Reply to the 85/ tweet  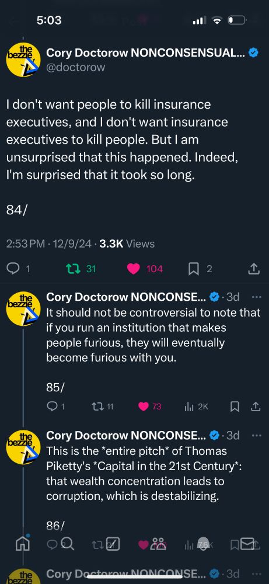pyautogui.click(x=52, y=406)
